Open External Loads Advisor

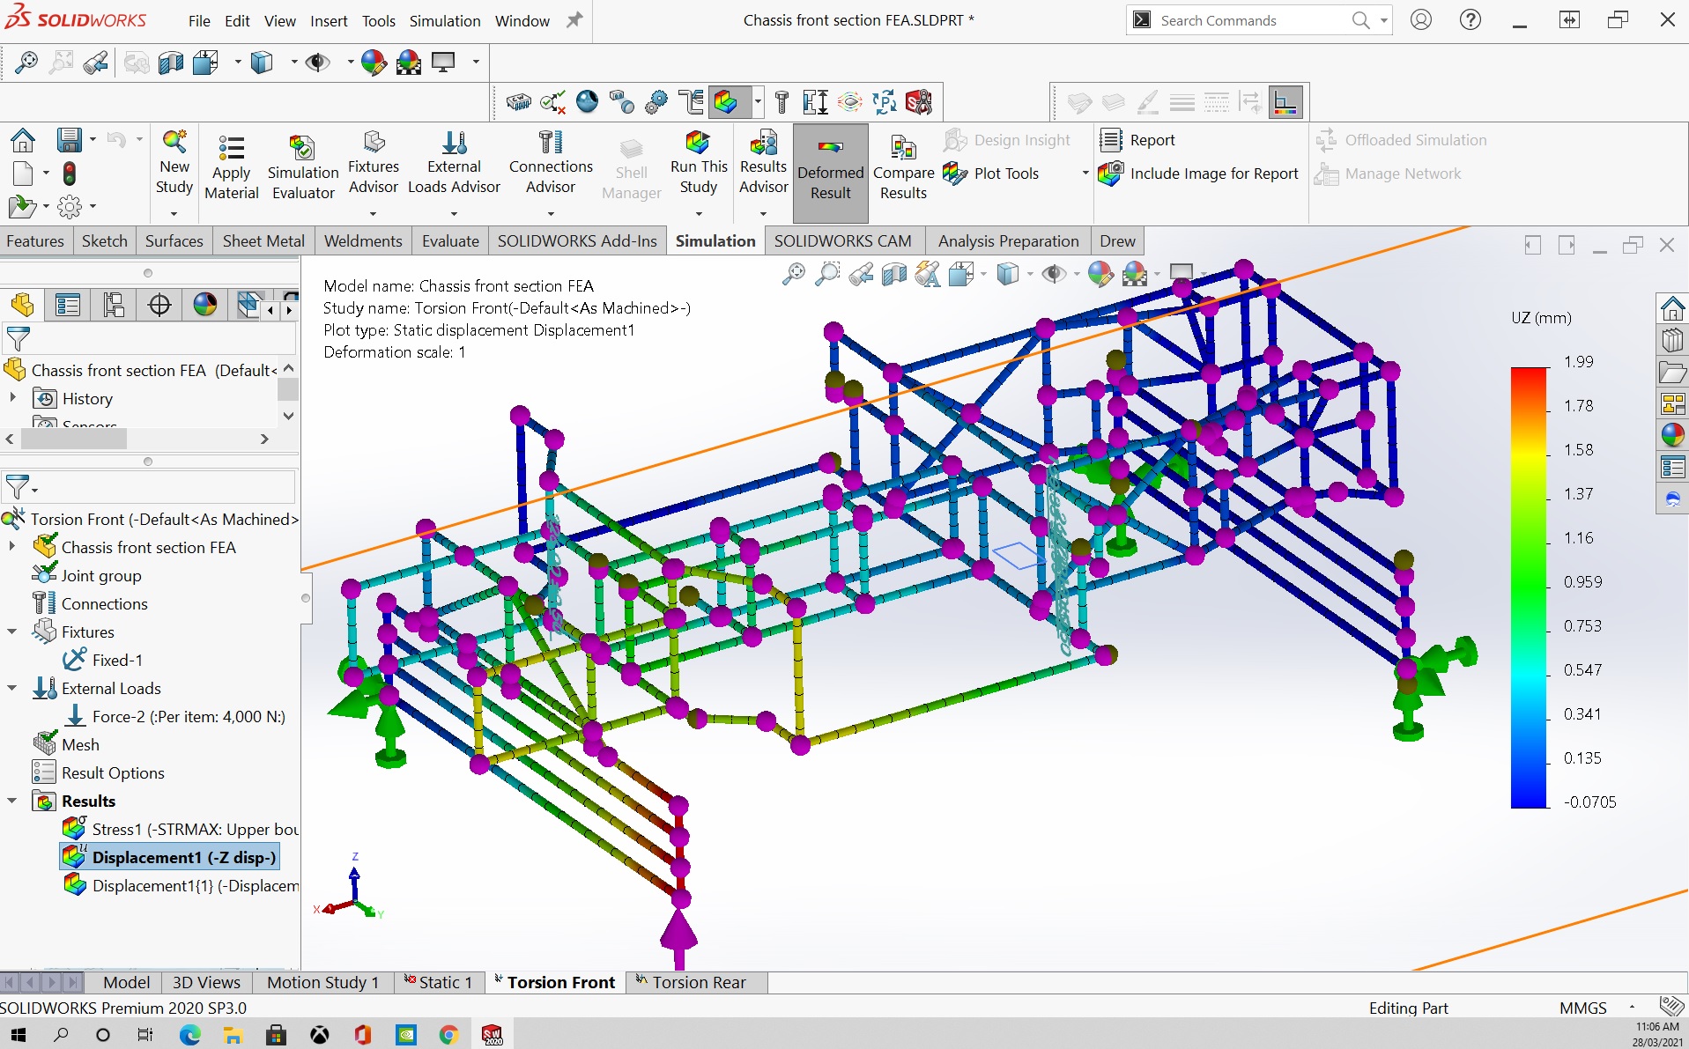pyautogui.click(x=454, y=164)
